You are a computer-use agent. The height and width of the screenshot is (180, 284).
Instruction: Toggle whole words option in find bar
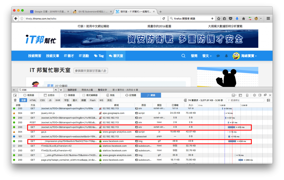click(x=102, y=90)
